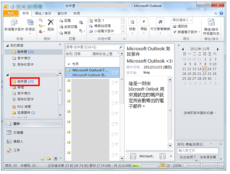Go to previous month in calendar

coord(183,49)
